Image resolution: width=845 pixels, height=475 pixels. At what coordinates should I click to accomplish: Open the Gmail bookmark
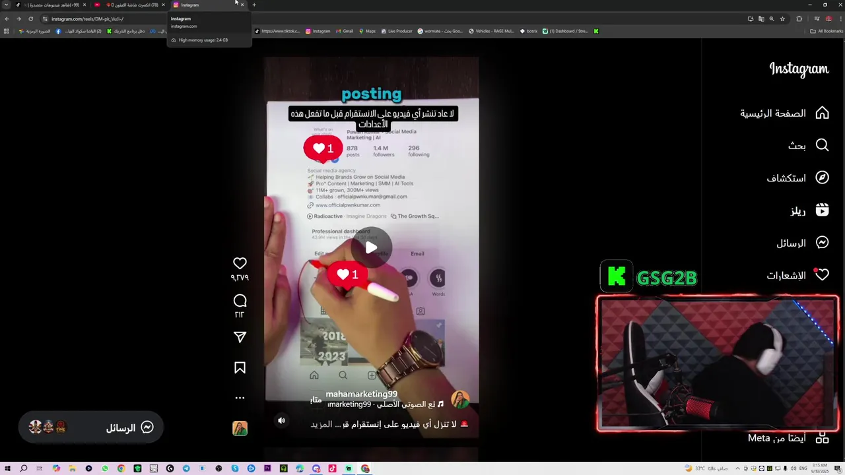pyautogui.click(x=344, y=31)
